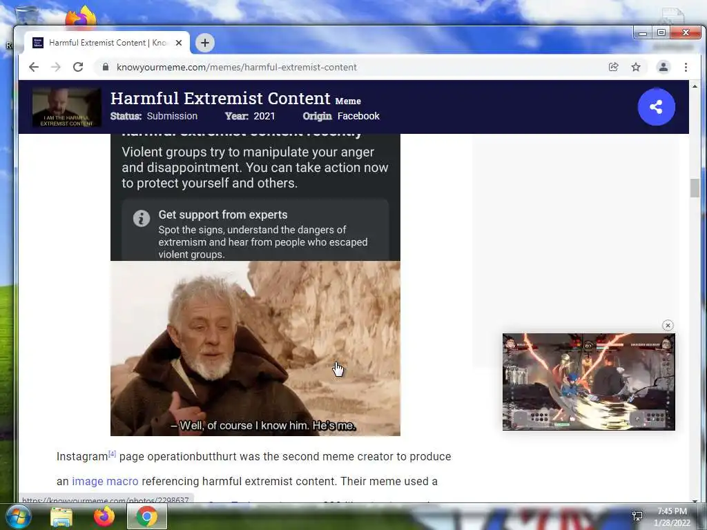707x530 pixels.
Task: Open the network tray icon
Action: pyautogui.click(x=637, y=516)
